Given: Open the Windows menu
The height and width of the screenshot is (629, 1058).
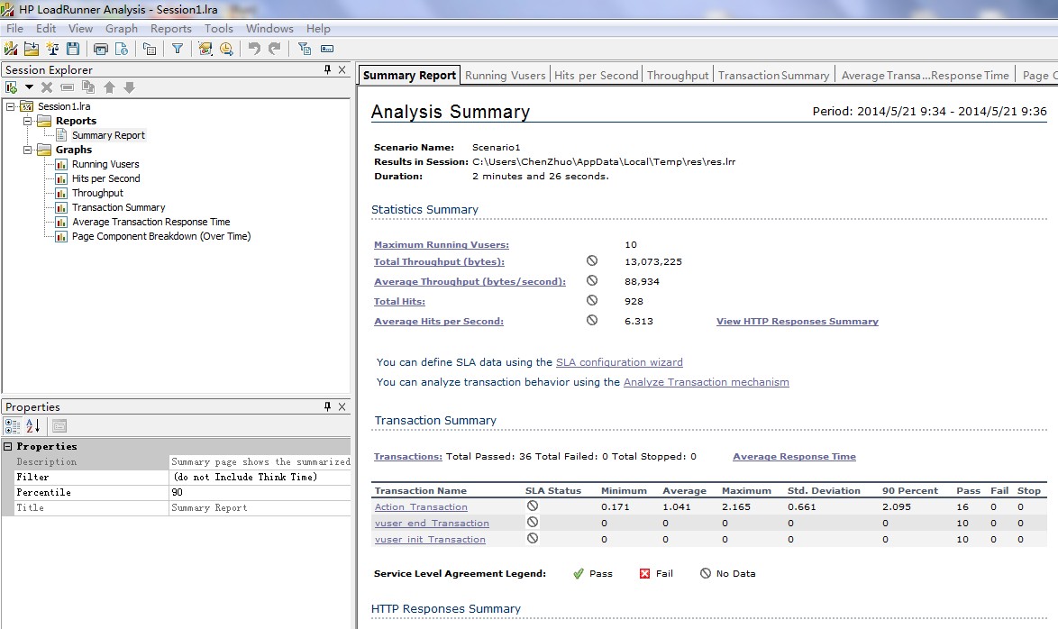Looking at the screenshot, I should pyautogui.click(x=269, y=28).
